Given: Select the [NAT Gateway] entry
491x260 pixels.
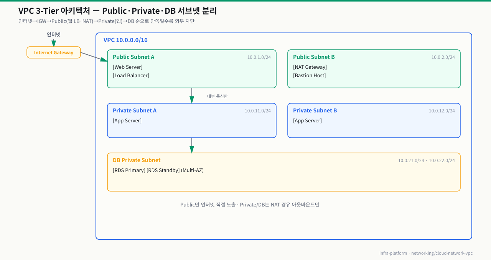Looking at the screenshot, I should (310, 67).
